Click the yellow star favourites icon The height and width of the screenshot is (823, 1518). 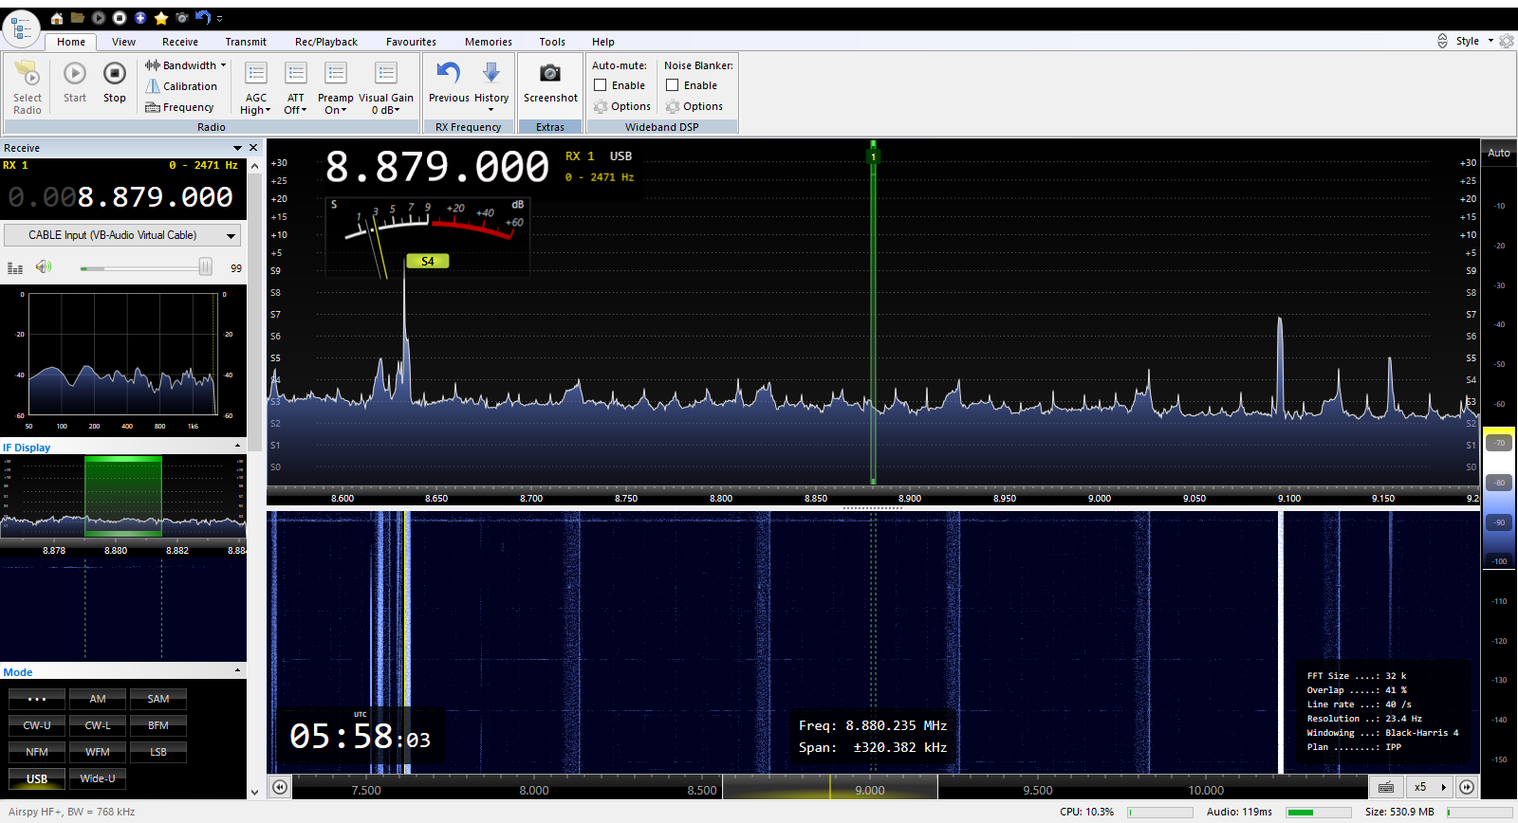coord(161,18)
